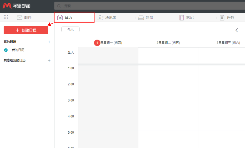Click the tasks clipboard icon
The image size is (245, 148).
(222, 18)
